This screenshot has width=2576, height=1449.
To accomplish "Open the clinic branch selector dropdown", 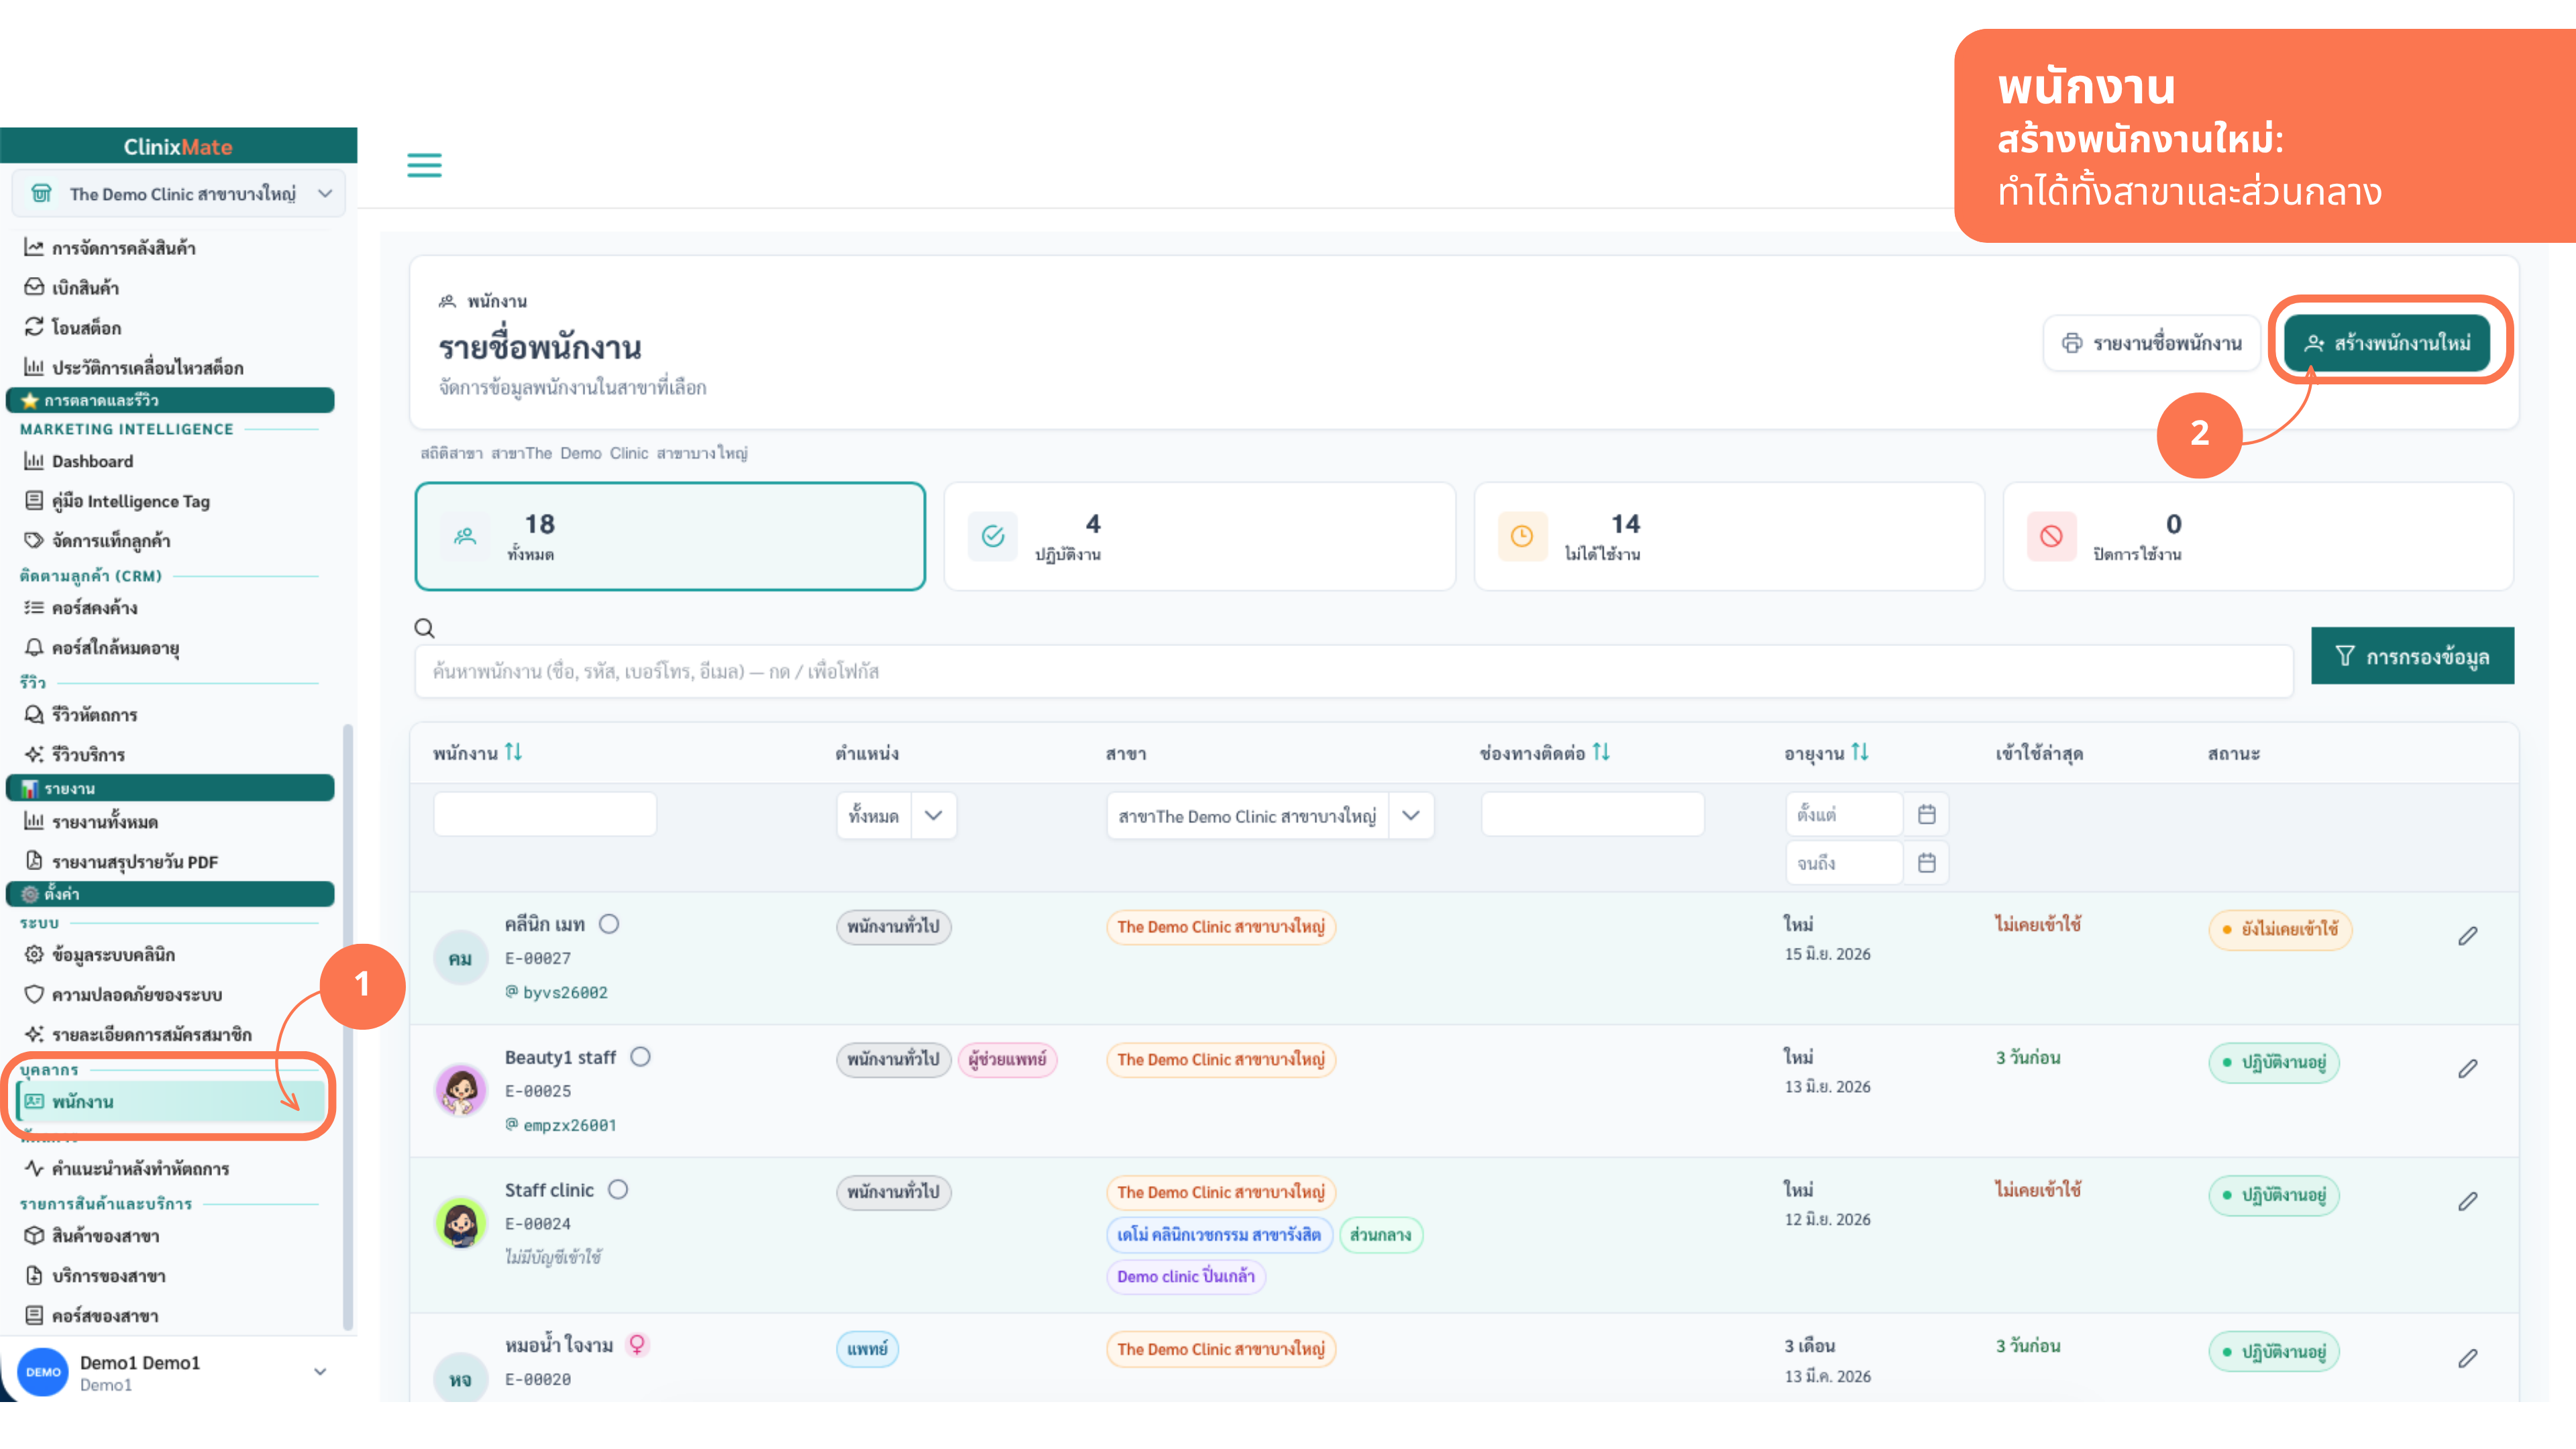I will [178, 194].
